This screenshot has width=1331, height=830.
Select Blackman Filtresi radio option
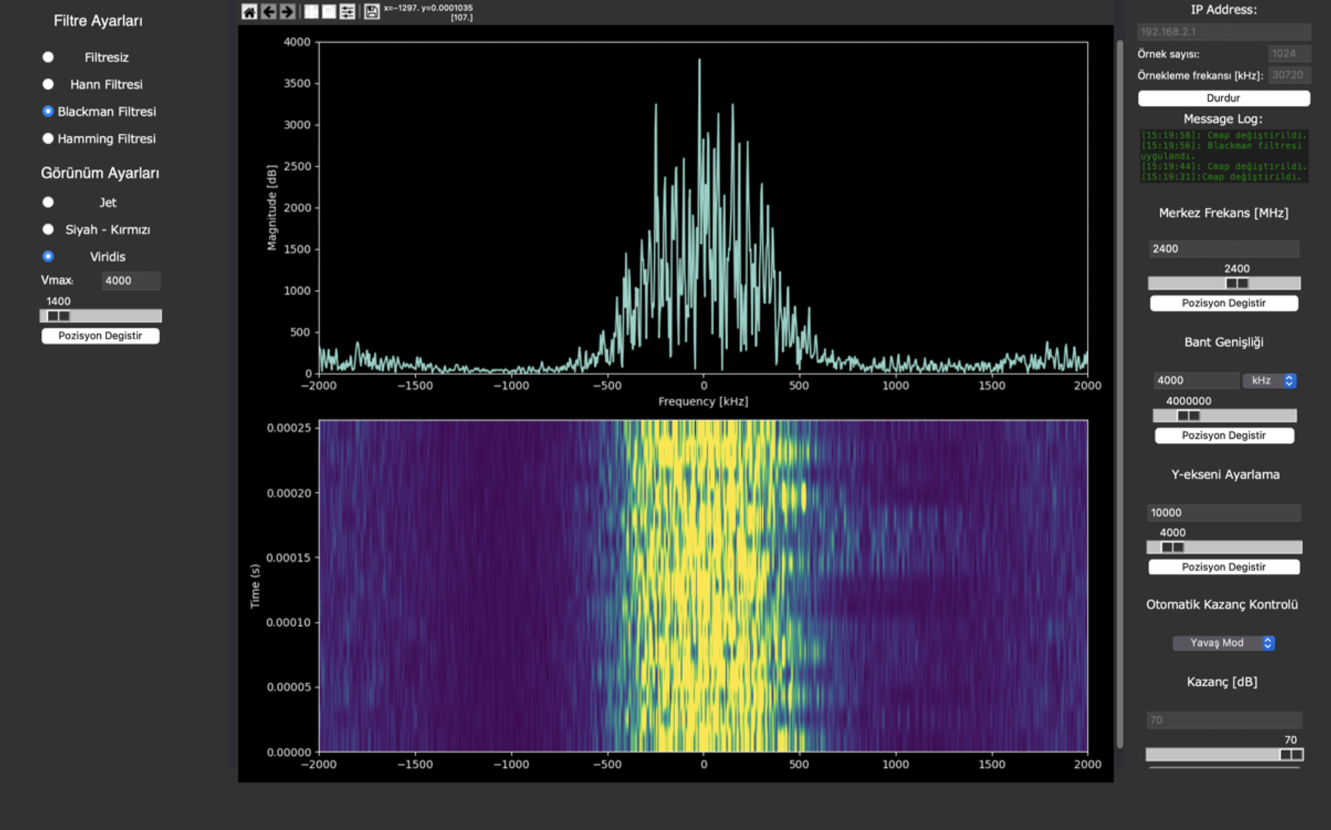tap(49, 111)
